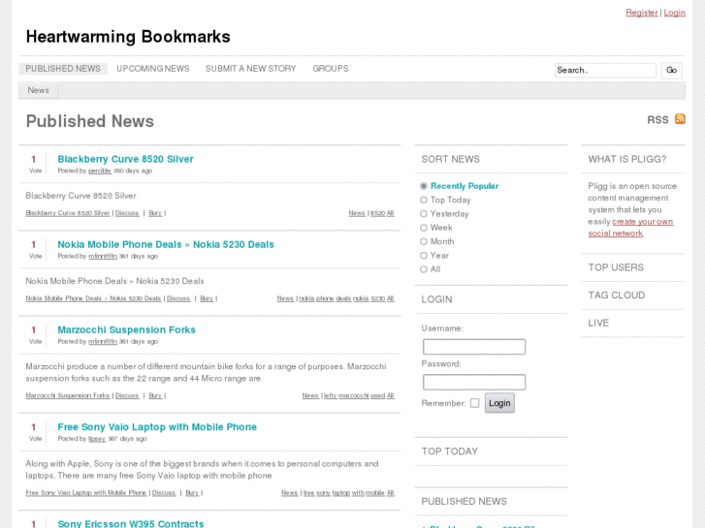Screen dimensions: 705x528
Task: Focus the Search input field
Action: tap(605, 70)
